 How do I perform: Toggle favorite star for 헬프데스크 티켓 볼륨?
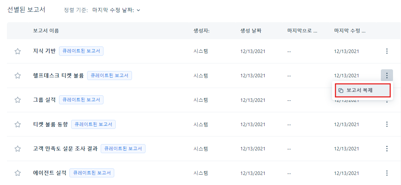click(x=17, y=76)
